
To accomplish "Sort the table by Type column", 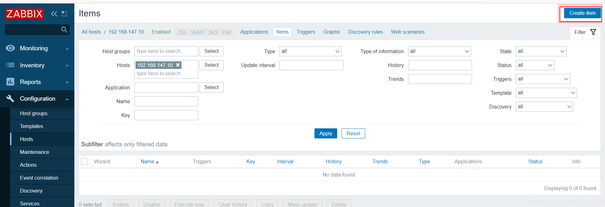I will pos(424,161).
